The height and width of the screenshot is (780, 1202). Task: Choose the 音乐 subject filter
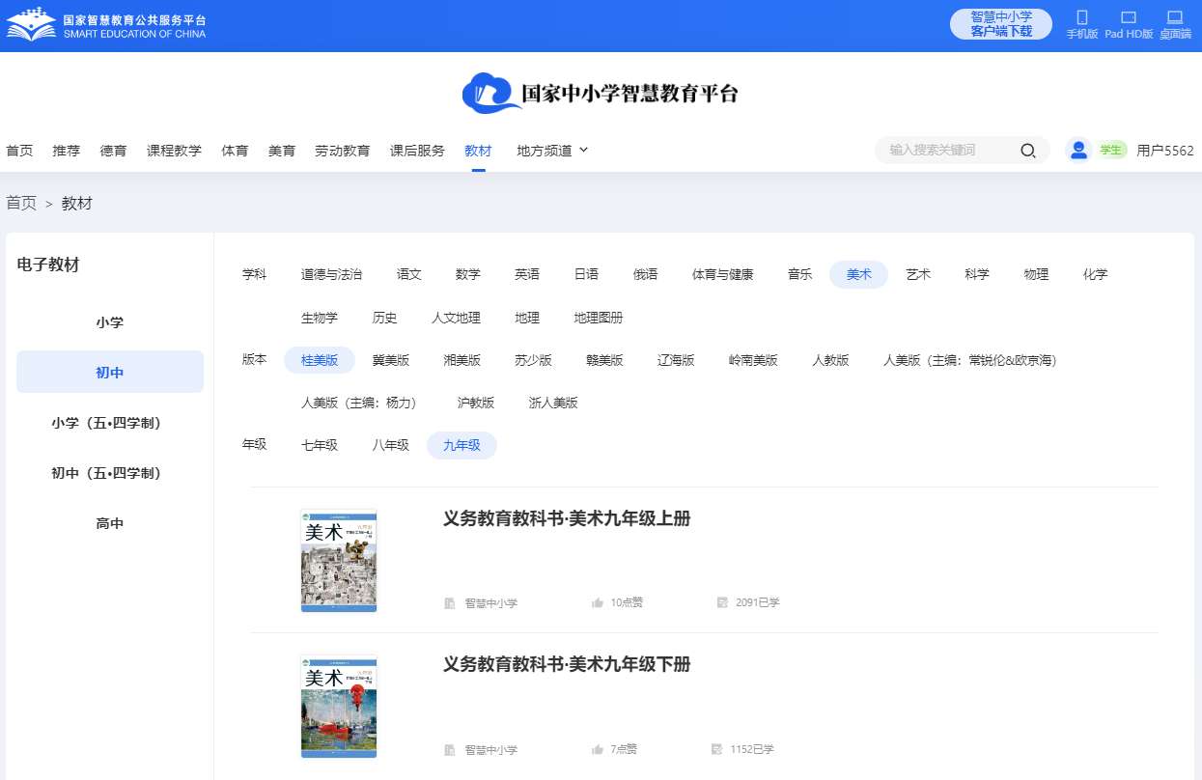(799, 274)
